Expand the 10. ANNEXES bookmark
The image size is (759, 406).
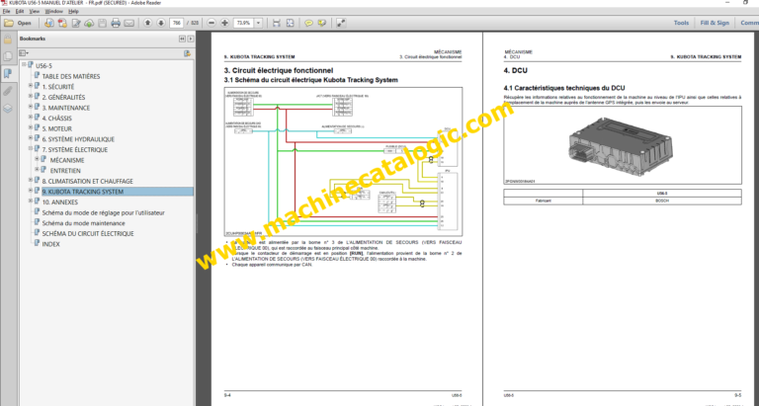click(x=31, y=201)
